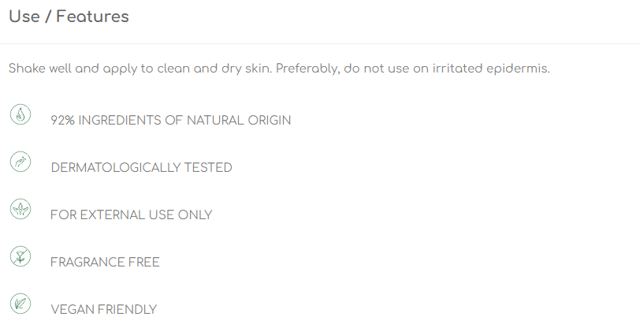Click the FOR EXTERNAL USE ONLY label
The width and height of the screenshot is (640, 328).
point(131,215)
